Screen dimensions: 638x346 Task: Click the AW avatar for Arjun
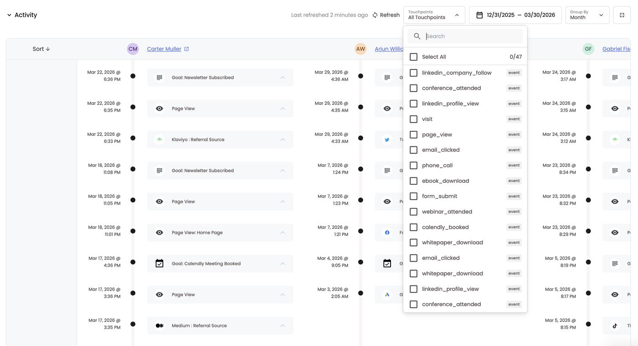(x=361, y=49)
